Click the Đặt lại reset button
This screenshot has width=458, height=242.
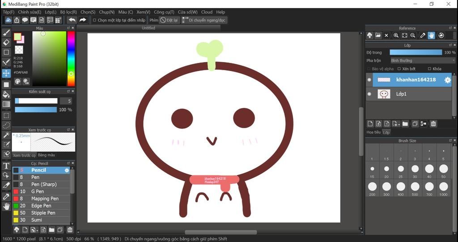pos(169,20)
